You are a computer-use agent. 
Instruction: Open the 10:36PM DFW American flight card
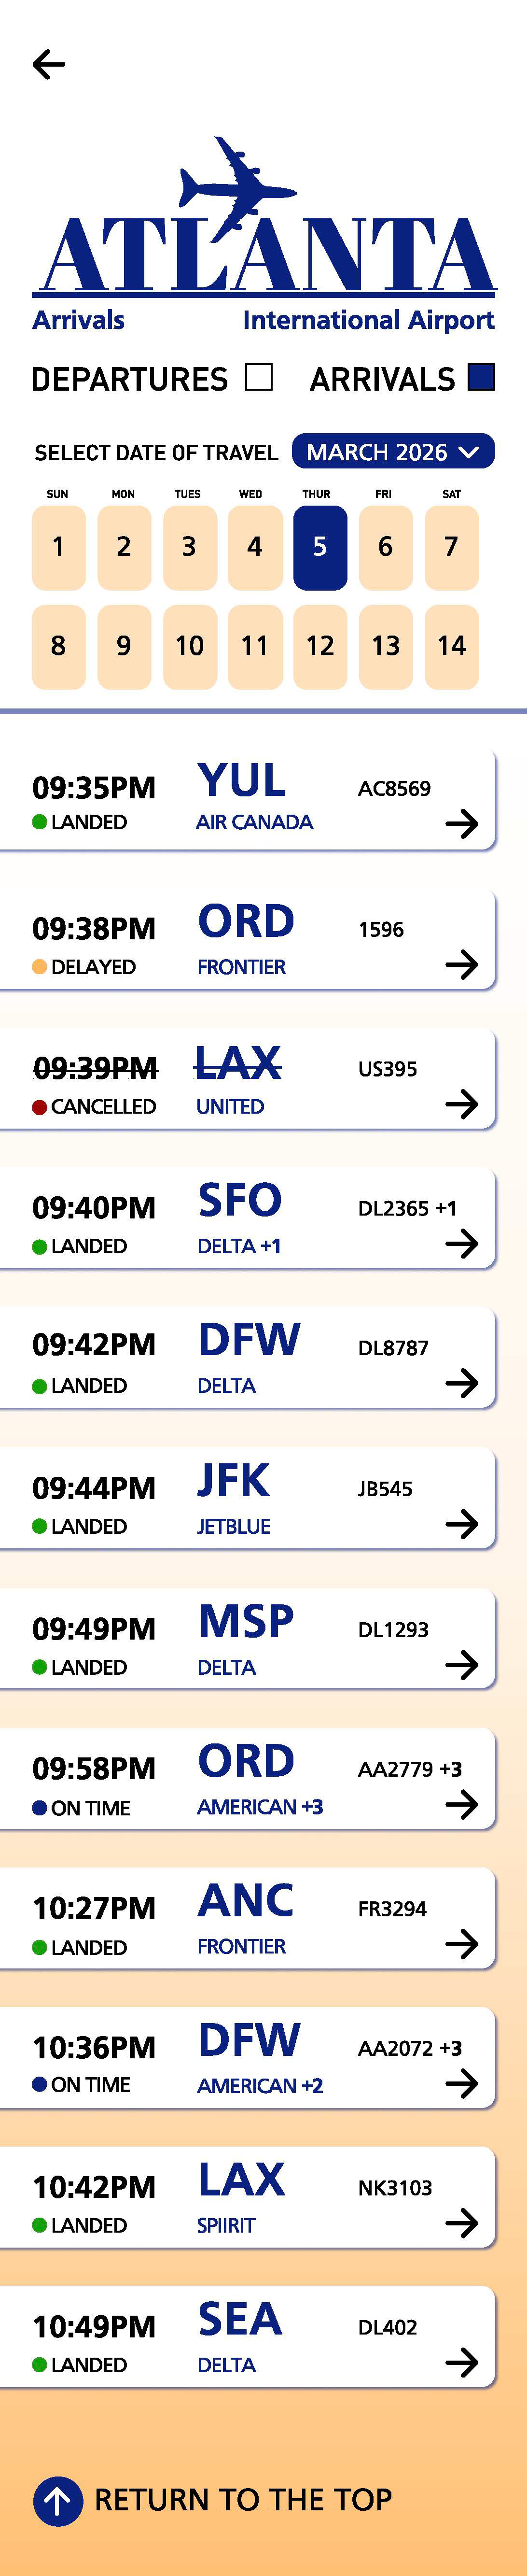(247, 2059)
